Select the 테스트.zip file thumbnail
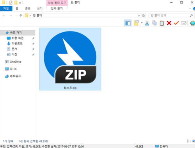 point(70,57)
